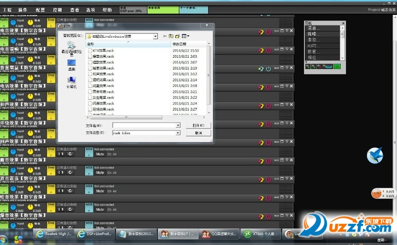The width and height of the screenshot is (397, 245).
Task: Disable the active 音量增益 plugin power button
Action: point(268,69)
